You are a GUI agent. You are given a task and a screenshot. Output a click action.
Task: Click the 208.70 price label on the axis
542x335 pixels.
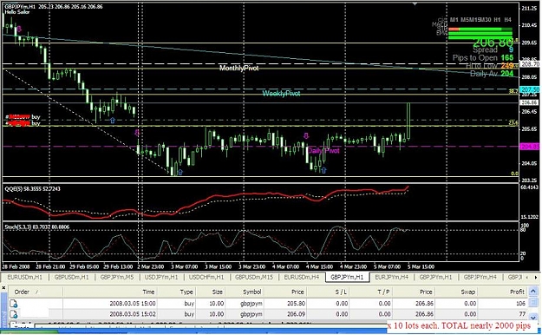[x=530, y=64]
